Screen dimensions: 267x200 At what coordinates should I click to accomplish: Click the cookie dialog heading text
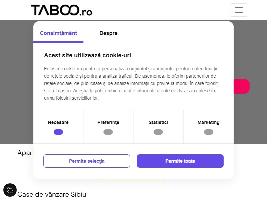point(87,55)
